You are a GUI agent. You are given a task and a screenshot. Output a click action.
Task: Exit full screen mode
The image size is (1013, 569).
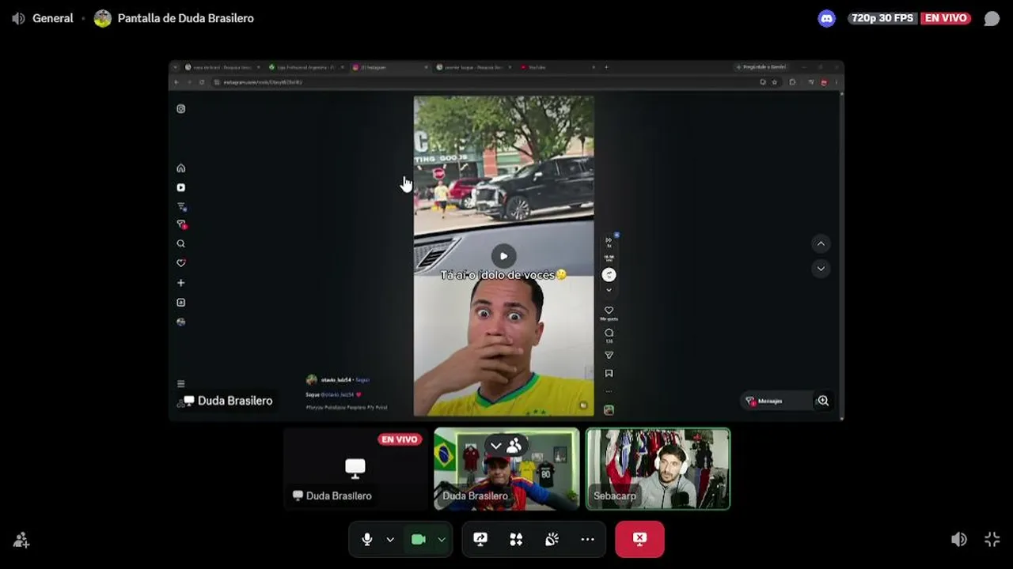[x=992, y=539]
